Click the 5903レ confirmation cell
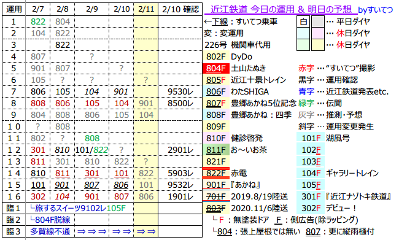Image resolution: width=399 pixels, height=240 pixels. [x=180, y=173]
